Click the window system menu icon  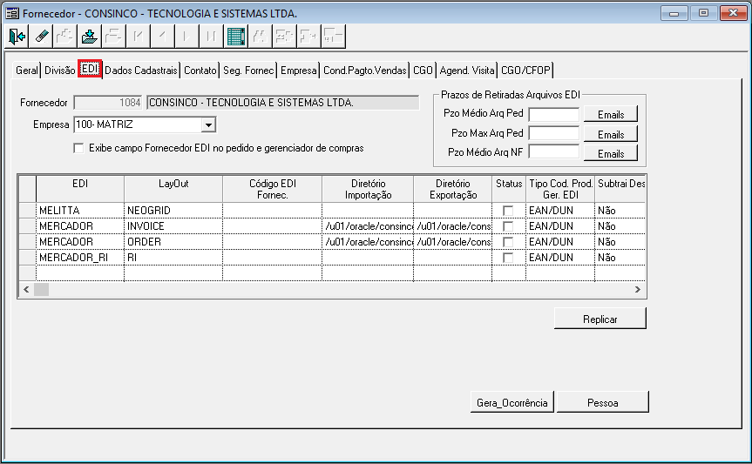click(12, 13)
